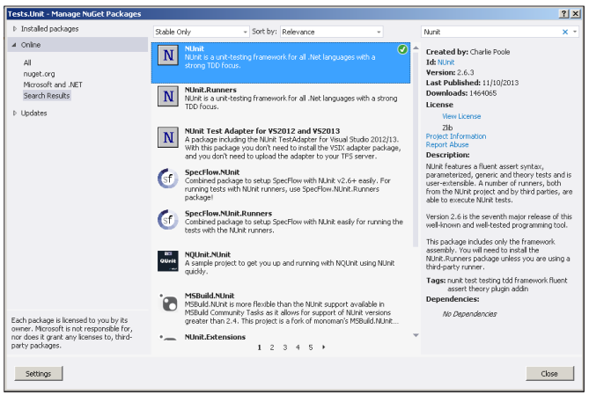This screenshot has height=395, width=589.
Task: Click the Zlib license name
Action: point(447,128)
